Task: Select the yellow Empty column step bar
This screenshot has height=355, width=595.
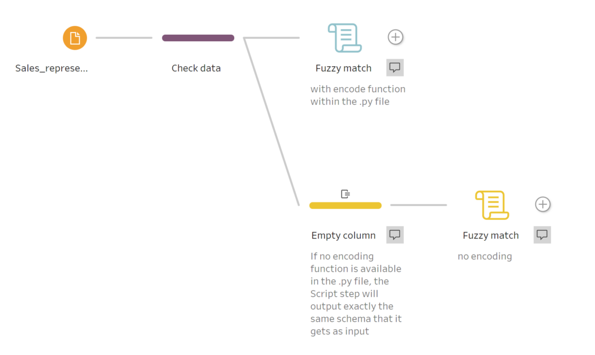Action: pos(345,205)
